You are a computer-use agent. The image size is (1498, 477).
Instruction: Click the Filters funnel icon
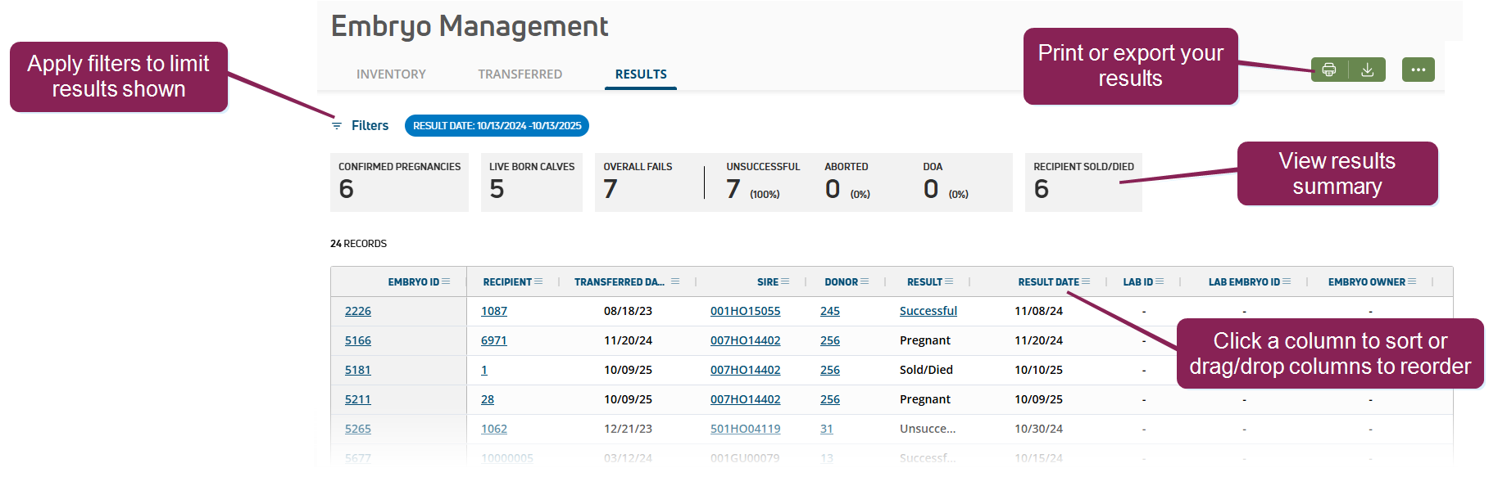pos(336,126)
